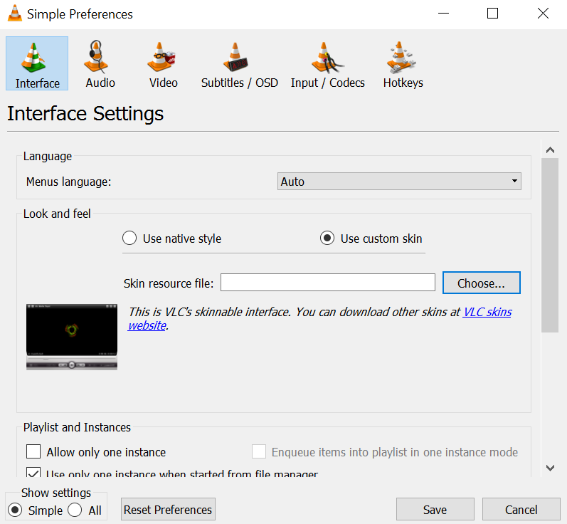Image resolution: width=567 pixels, height=524 pixels.
Task: Select Use custom skin radio button
Action: [327, 239]
